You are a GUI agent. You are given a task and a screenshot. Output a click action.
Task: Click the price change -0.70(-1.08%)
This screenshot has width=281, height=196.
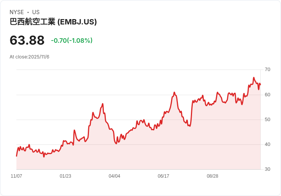(x=72, y=40)
